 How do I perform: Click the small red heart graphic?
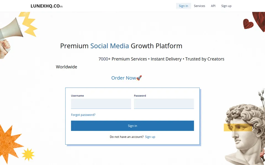click(x=248, y=24)
